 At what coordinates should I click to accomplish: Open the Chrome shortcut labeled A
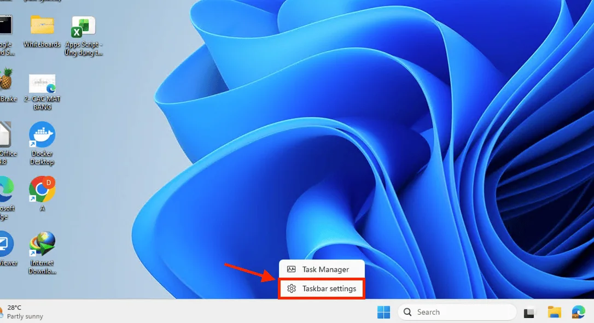42,189
